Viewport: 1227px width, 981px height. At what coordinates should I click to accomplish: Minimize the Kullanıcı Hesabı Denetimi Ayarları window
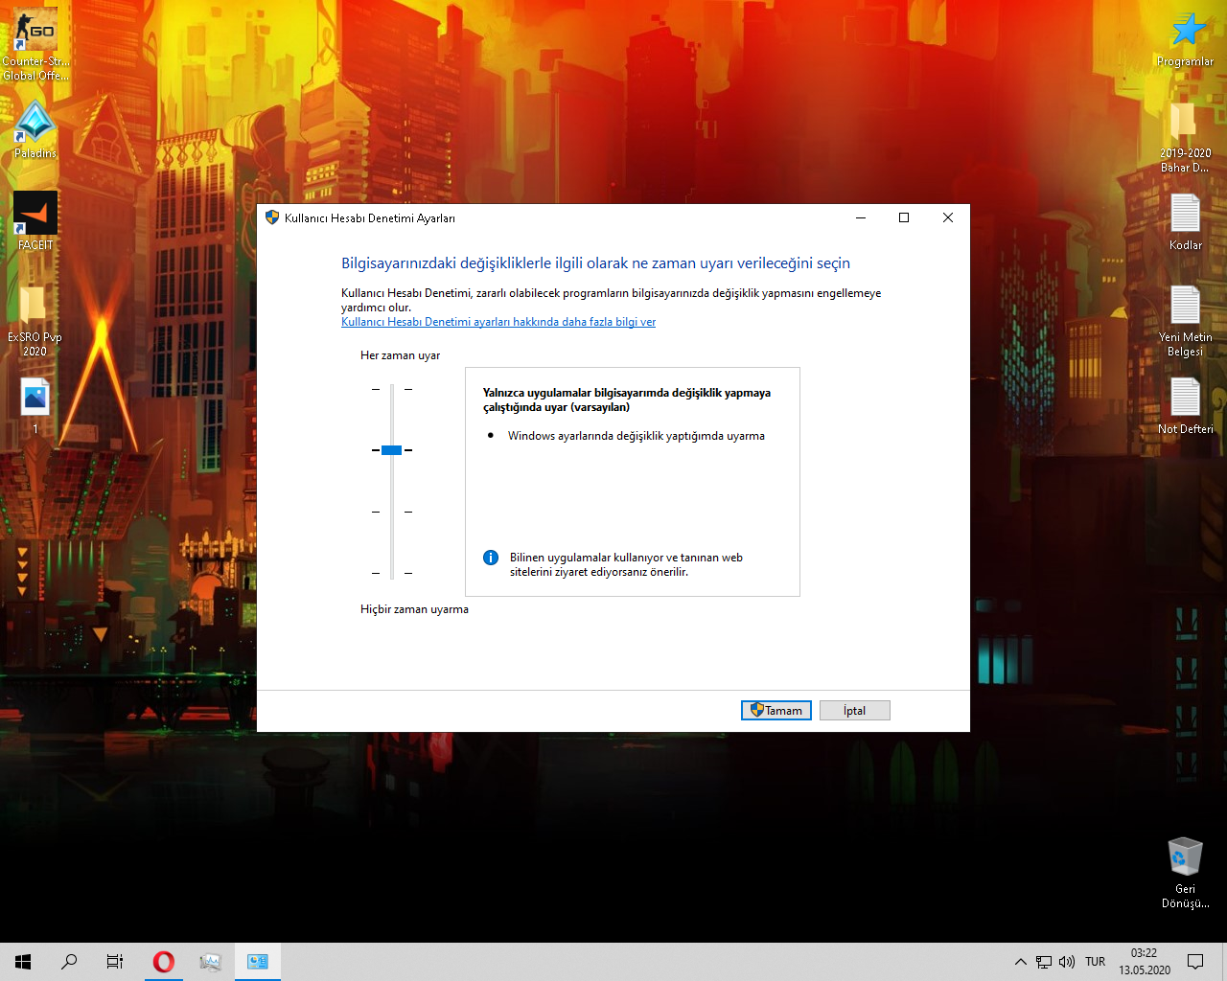point(861,218)
